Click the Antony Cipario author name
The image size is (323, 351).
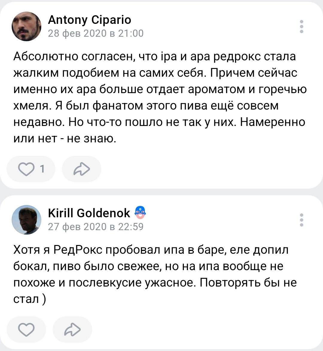pyautogui.click(x=89, y=20)
